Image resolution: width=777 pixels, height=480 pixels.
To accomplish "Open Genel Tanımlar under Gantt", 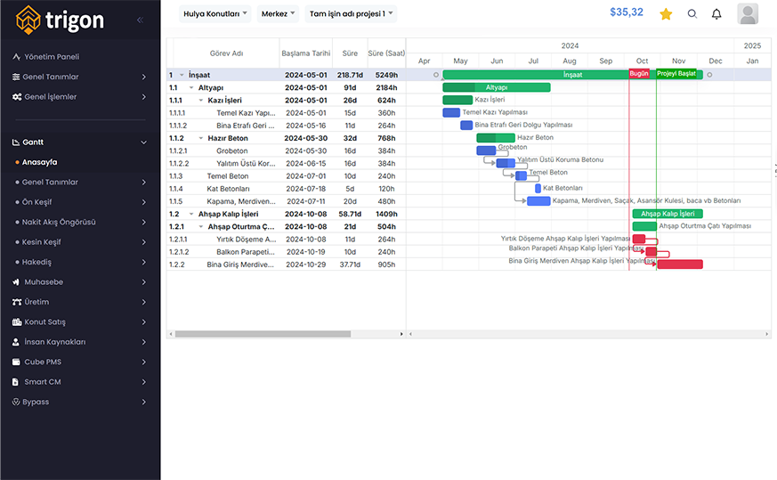I will pos(50,182).
